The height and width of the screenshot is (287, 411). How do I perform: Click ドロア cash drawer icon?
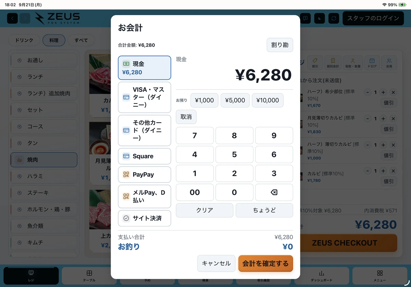pos(372,63)
